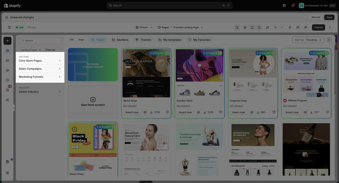Switch to the Sections tab
Image resolution: width=339 pixels, height=183 pixels.
tap(120, 40)
